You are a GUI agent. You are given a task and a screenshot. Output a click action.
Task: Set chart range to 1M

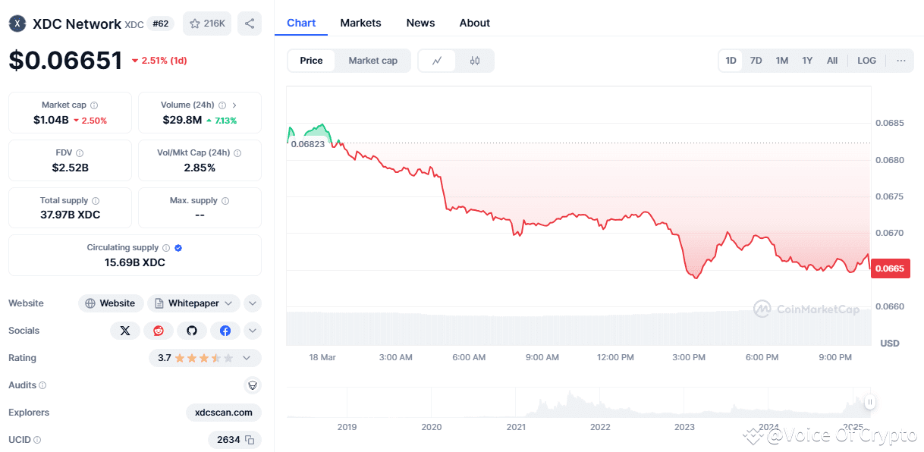[x=782, y=61]
